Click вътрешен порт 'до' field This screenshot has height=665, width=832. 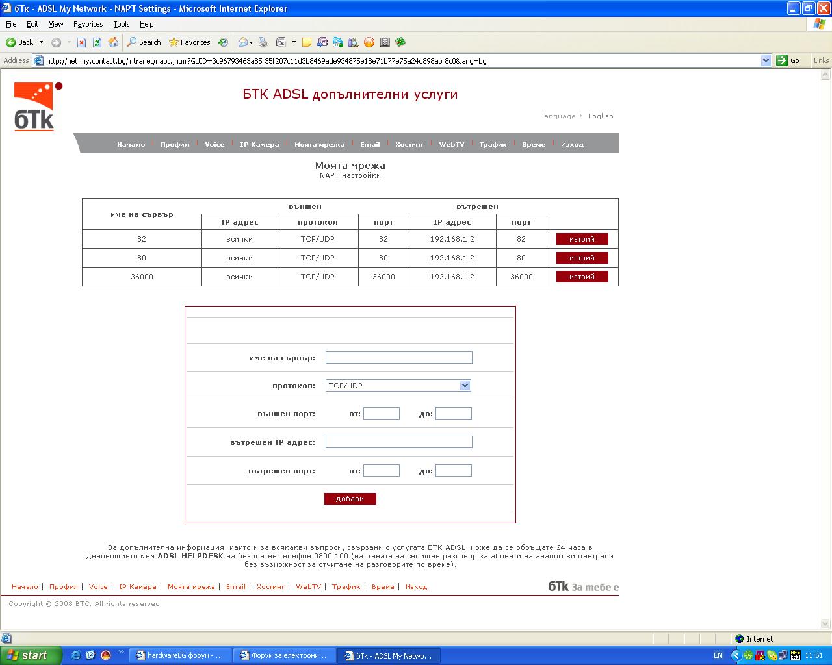coord(453,471)
